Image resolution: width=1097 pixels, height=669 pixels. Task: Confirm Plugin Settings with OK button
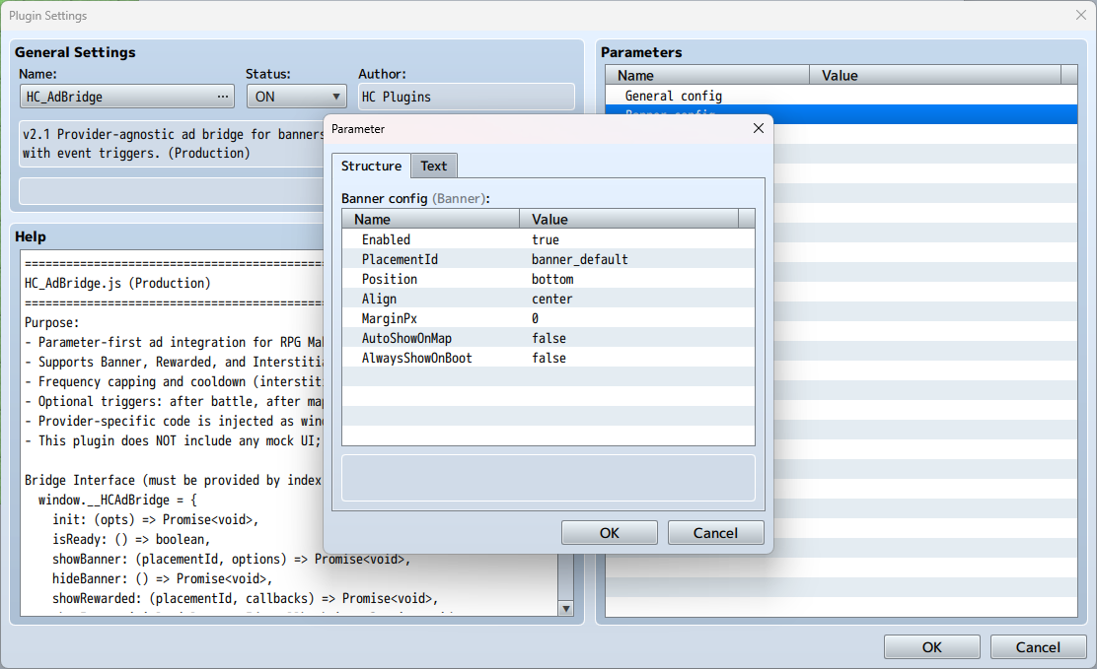coord(932,647)
